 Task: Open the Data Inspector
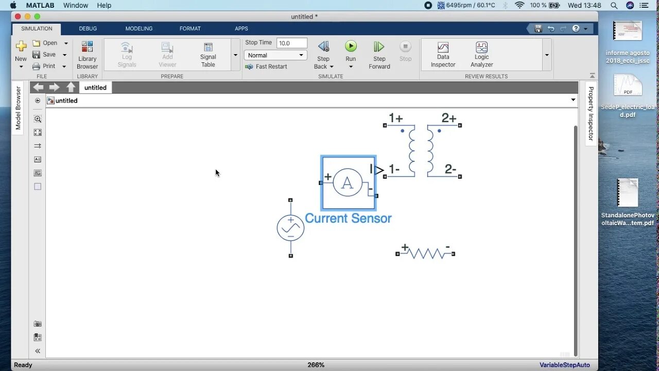click(443, 55)
